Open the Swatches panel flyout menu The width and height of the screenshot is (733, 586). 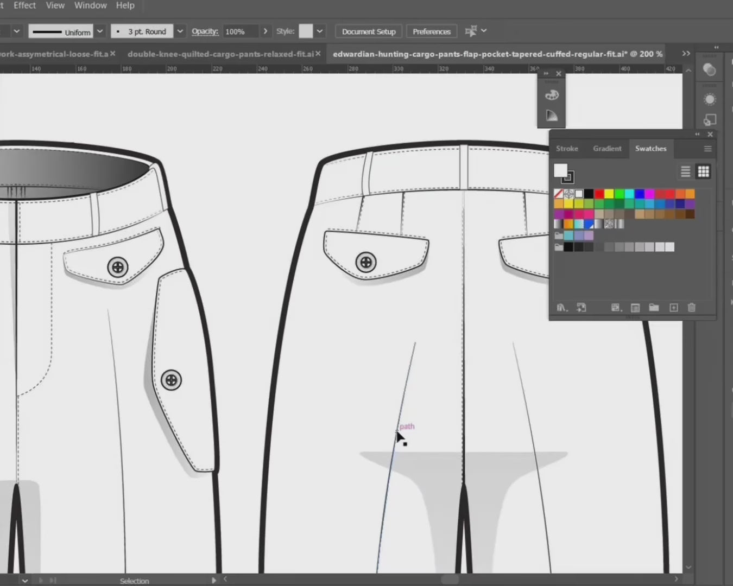[x=707, y=148]
